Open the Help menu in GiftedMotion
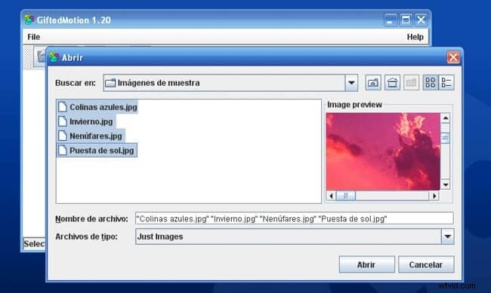The image size is (491, 293). [415, 37]
